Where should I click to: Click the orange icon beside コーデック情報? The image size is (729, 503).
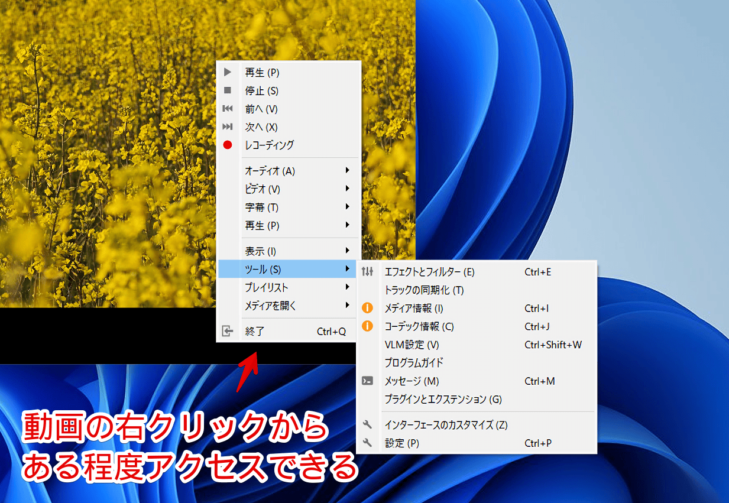point(367,326)
